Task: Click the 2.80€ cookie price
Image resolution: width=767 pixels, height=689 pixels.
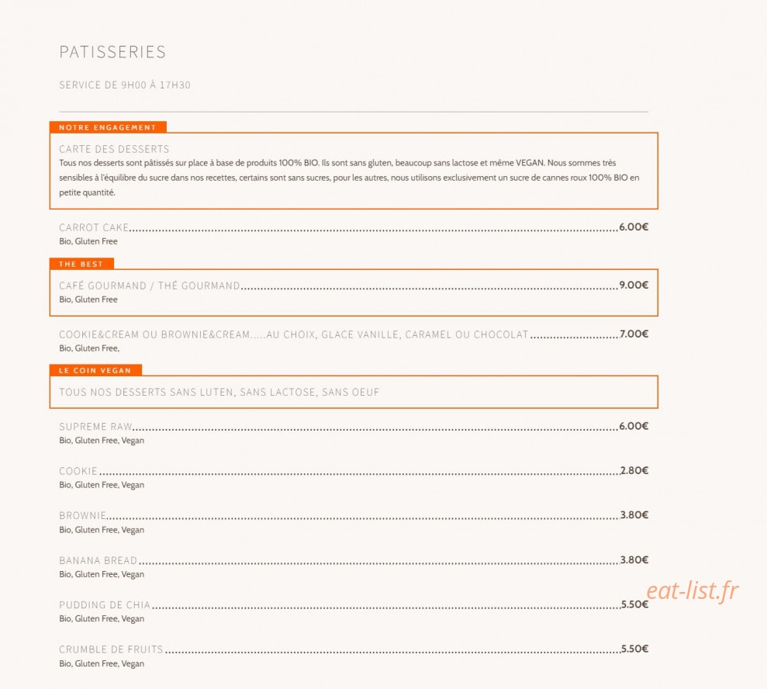Action: click(x=634, y=470)
